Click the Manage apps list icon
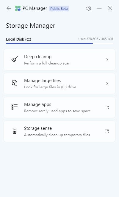The image size is (119, 197). click(15, 107)
